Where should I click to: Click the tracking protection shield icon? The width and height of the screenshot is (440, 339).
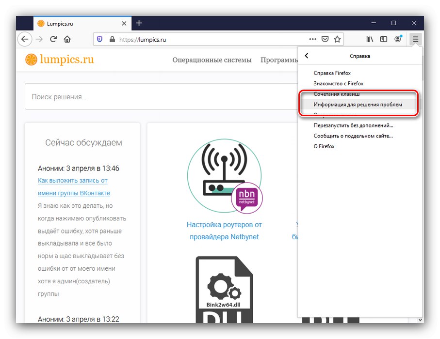point(99,39)
